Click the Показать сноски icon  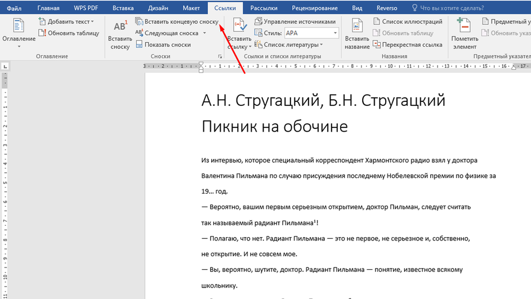[139, 44]
